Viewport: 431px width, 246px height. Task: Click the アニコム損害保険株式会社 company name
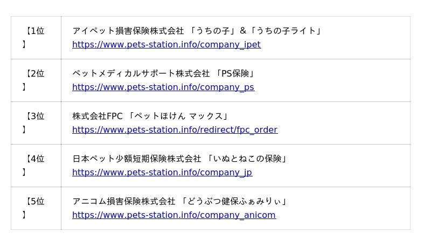123,202
